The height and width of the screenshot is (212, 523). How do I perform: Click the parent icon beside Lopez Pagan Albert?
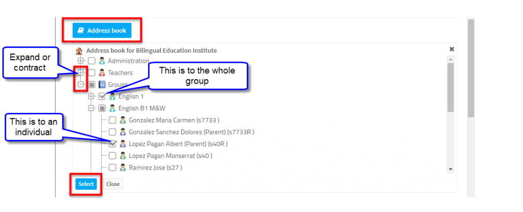click(x=123, y=144)
